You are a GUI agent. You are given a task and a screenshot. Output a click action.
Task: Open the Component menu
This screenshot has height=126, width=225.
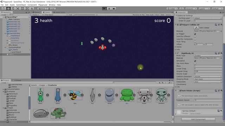32,5
